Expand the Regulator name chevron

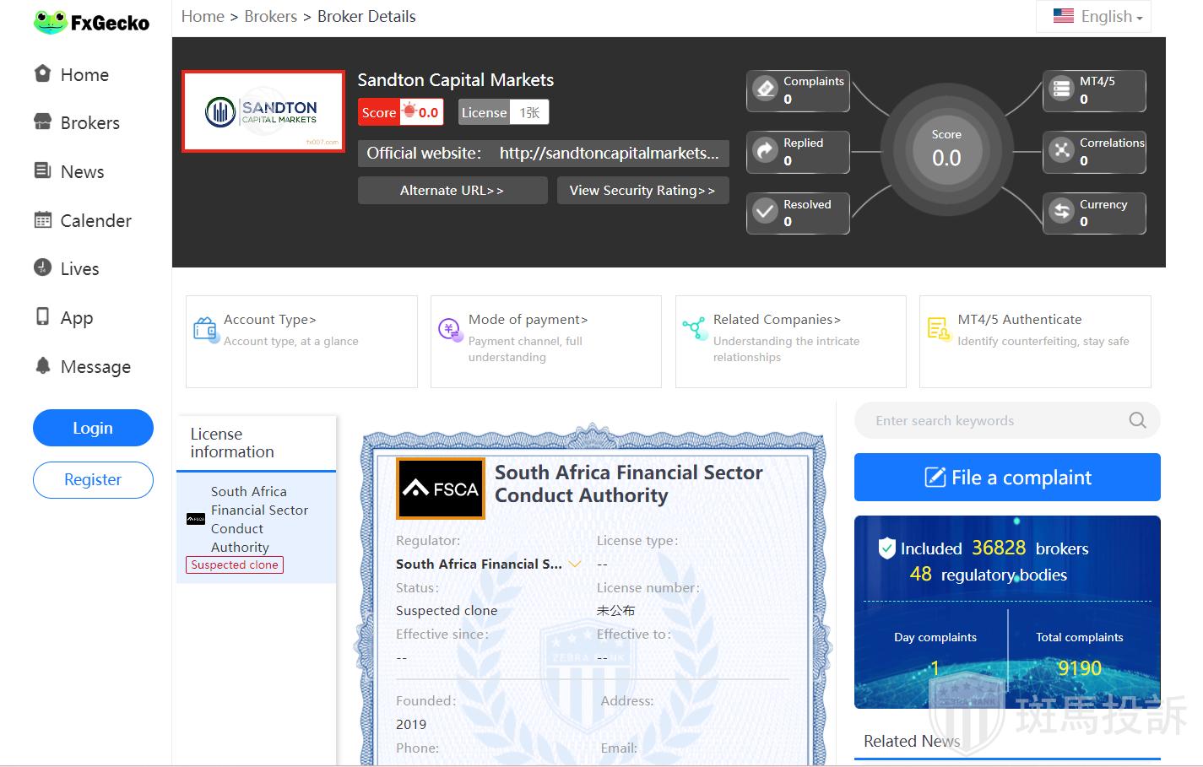pos(576,564)
